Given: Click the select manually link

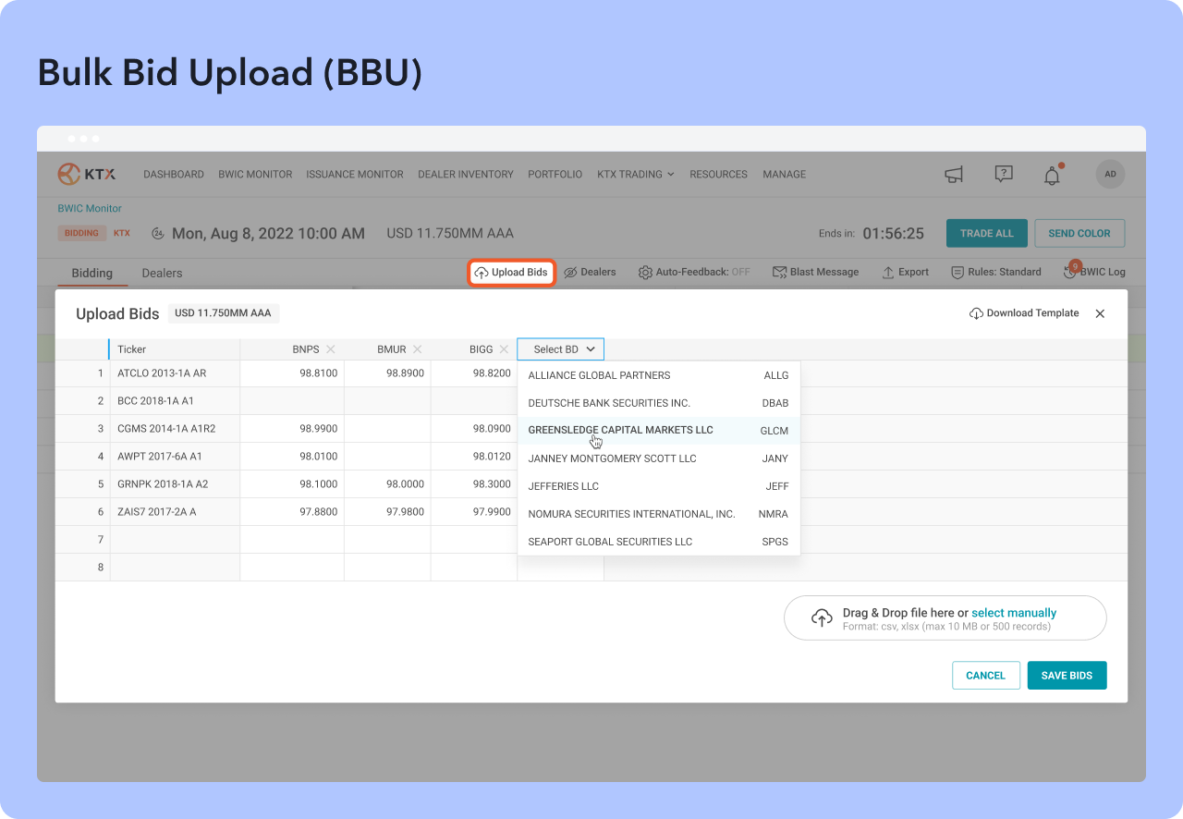Looking at the screenshot, I should click(1013, 613).
